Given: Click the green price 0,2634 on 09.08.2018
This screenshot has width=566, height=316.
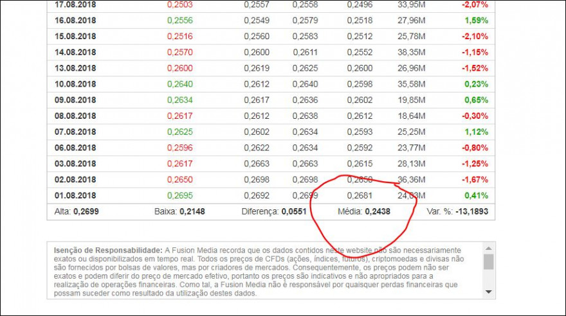Looking at the screenshot, I should (x=179, y=100).
